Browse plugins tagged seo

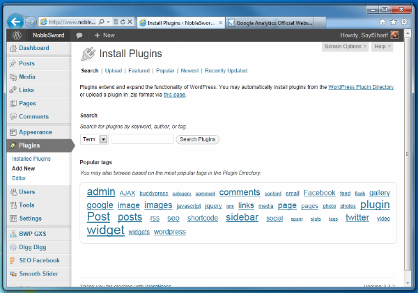point(173,219)
